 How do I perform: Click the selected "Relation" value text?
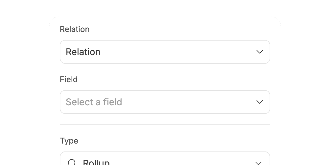(83, 52)
